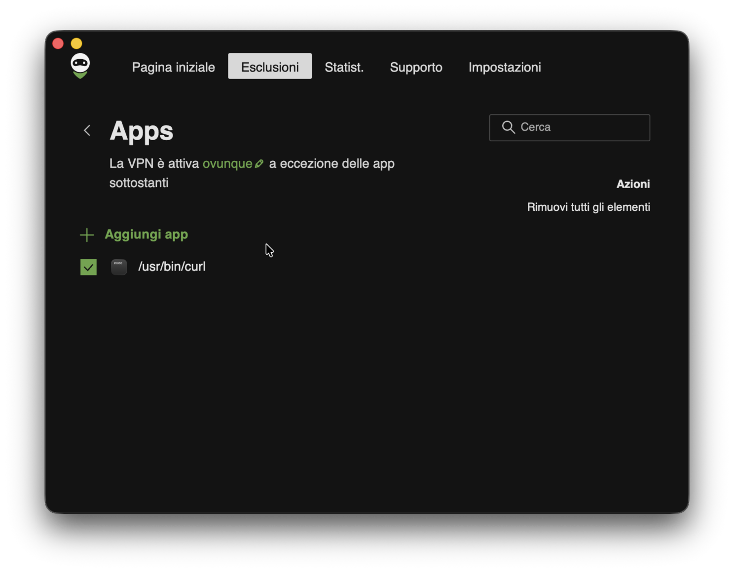
Task: Go back using the left chevron arrow
Action: coord(87,130)
